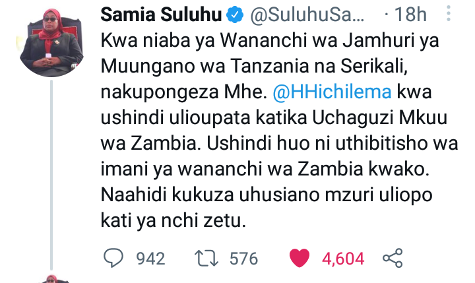Viewport: 475px width, 283px height.
Task: Open replies via the speech bubble icon
Action: (x=113, y=258)
